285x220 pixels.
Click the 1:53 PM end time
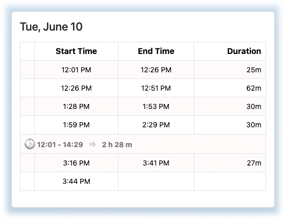pos(156,106)
